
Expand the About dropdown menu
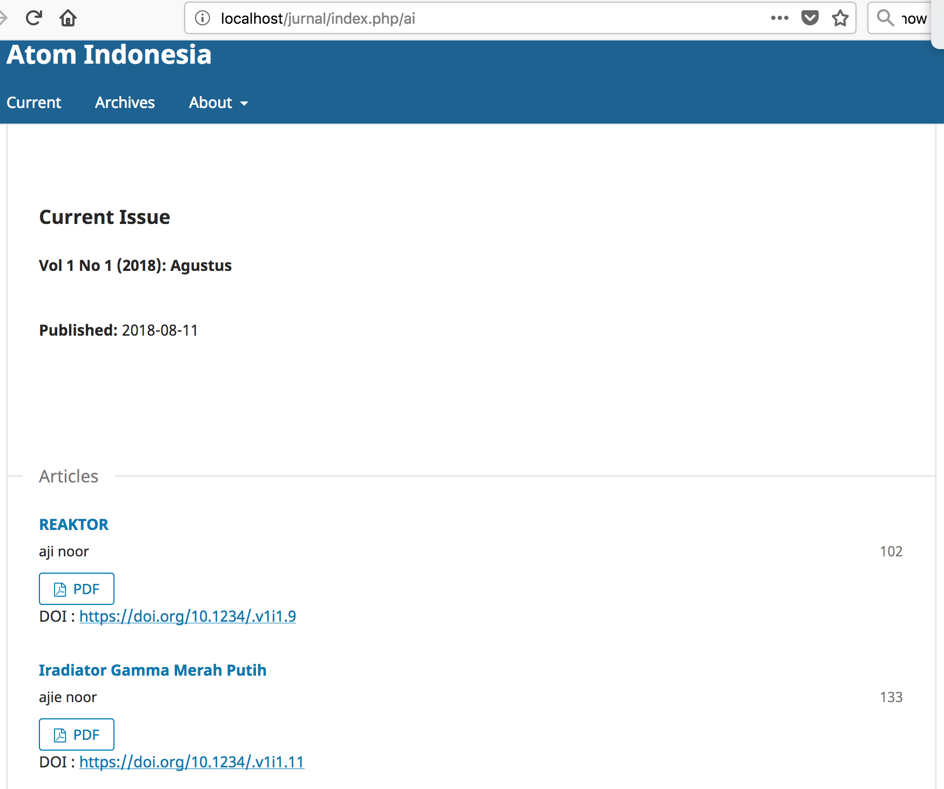click(x=218, y=103)
